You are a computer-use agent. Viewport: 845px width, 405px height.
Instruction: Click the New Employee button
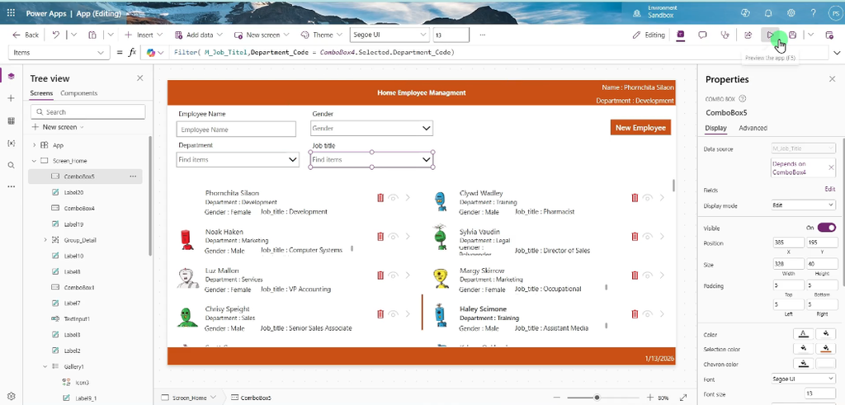coord(640,128)
